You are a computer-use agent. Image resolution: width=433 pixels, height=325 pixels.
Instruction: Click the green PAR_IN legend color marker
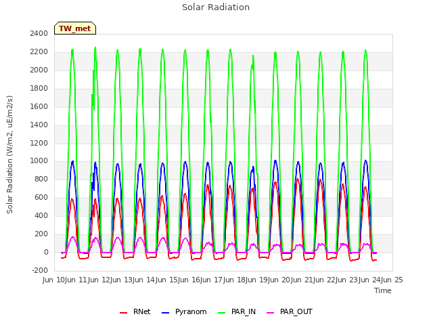[x=222, y=313]
